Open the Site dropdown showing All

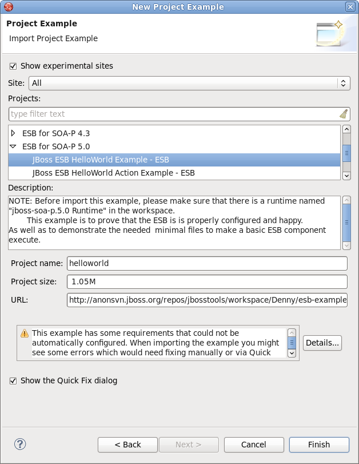click(189, 83)
